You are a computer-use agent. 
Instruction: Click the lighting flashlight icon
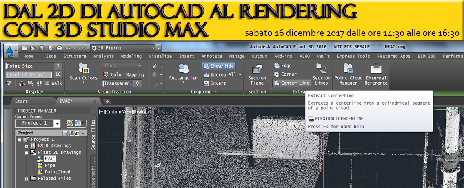pos(154,66)
